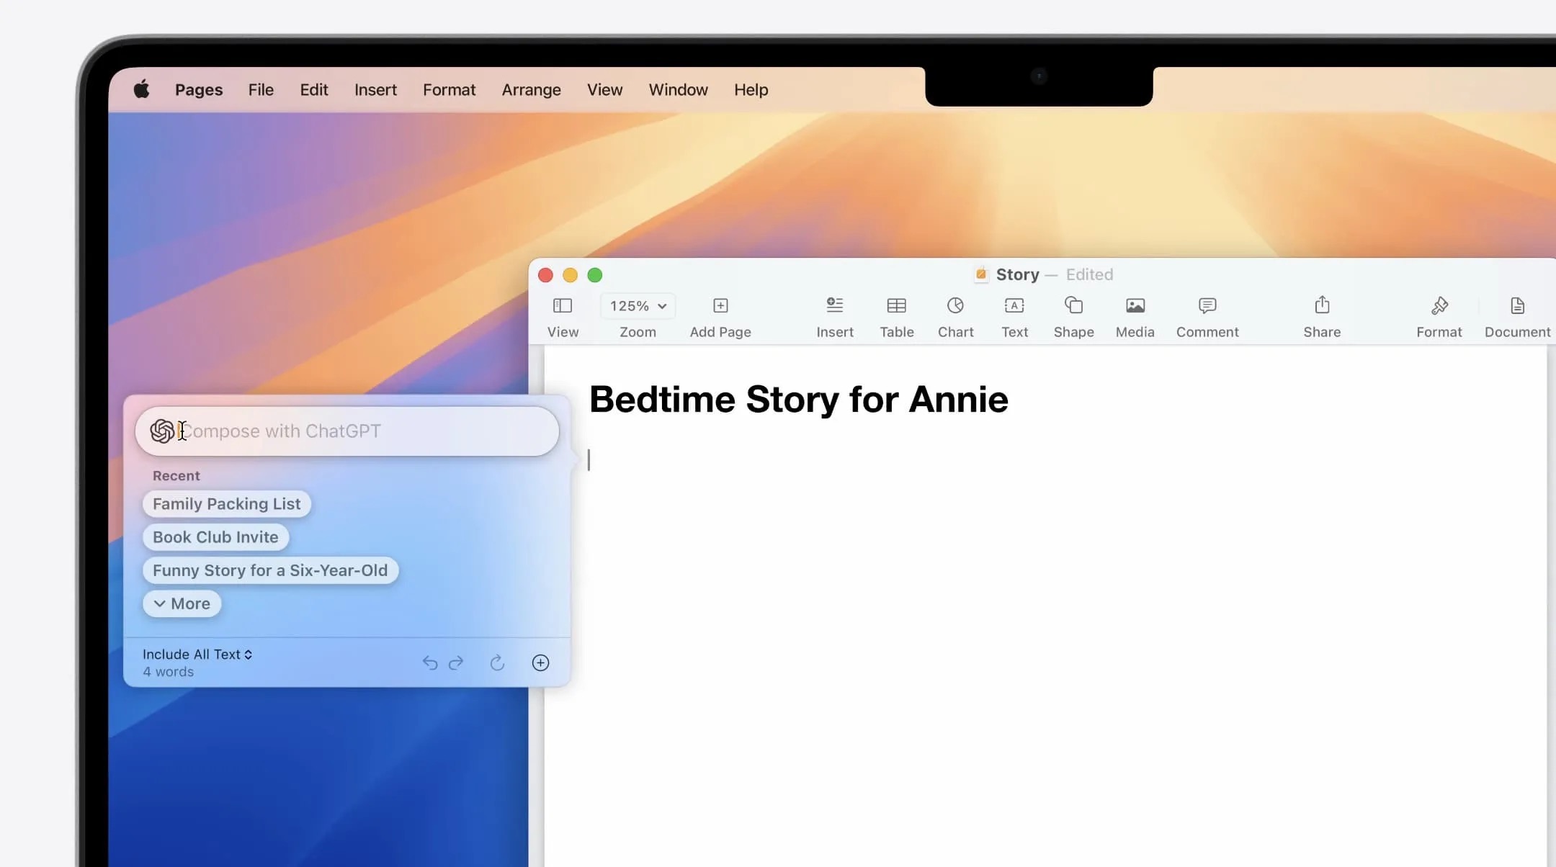Open the Zoom level dropdown showing 125%
1556x867 pixels.
coord(637,305)
